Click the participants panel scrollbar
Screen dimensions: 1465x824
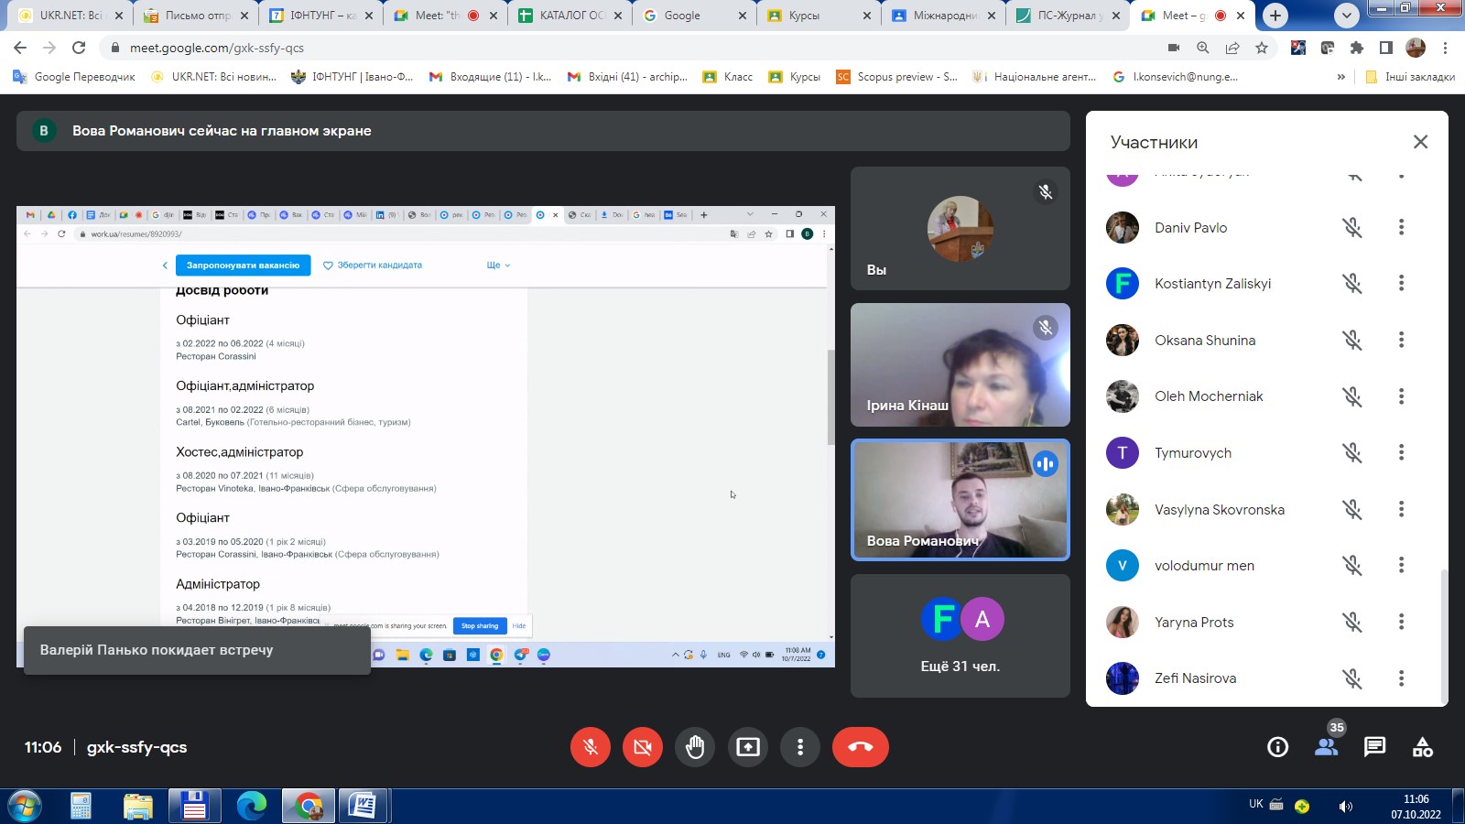pos(1445,632)
